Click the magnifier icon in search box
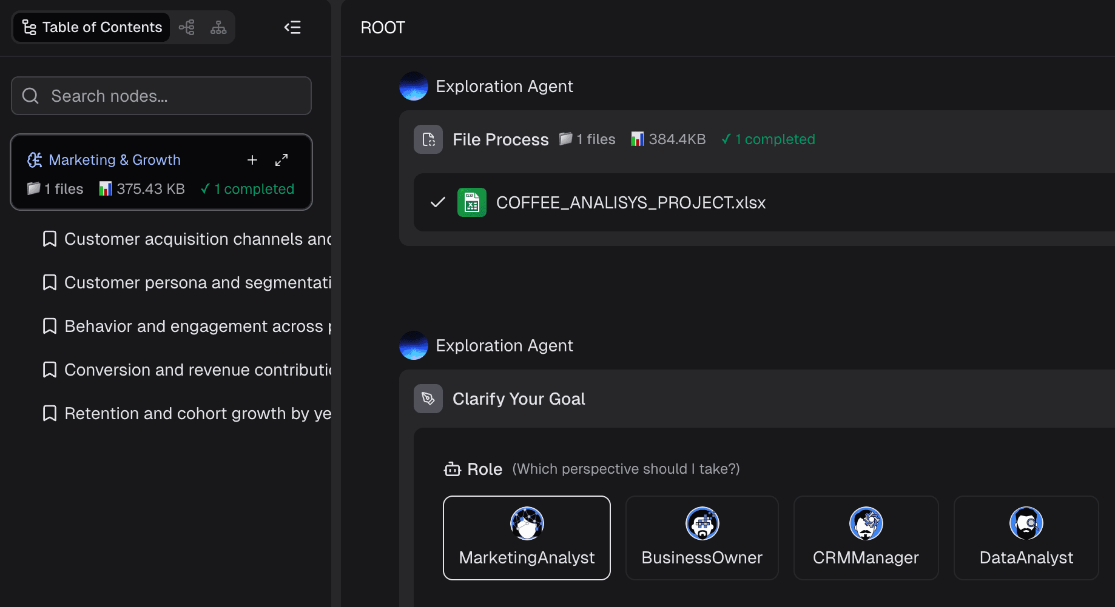The image size is (1115, 607). tap(30, 96)
